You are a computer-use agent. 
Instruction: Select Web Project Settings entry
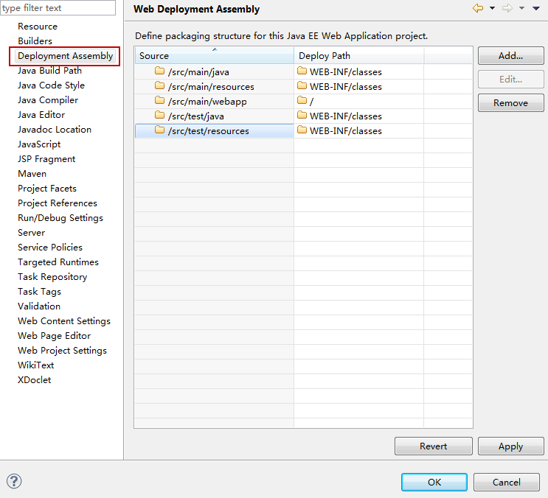(x=62, y=350)
